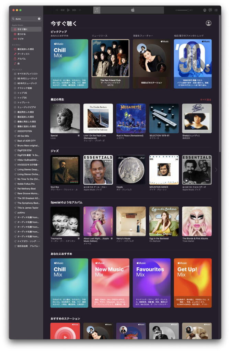Open Megadeth Rust In Peace album

[x=131, y=118]
